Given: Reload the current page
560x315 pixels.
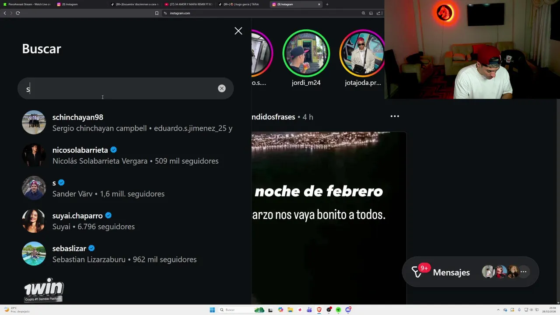Looking at the screenshot, I should [18, 13].
